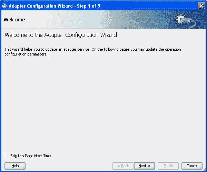Viewport: 207px width, 172px height.
Task: Click the disabled Back button
Action: (x=123, y=166)
